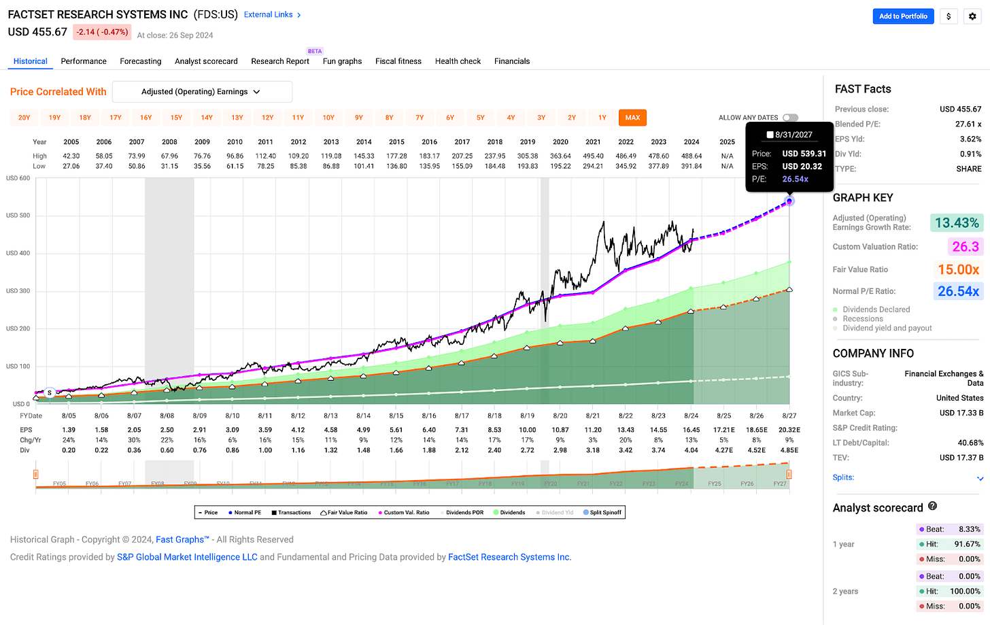Select the 10Y time period
This screenshot has width=990, height=625.
[328, 117]
